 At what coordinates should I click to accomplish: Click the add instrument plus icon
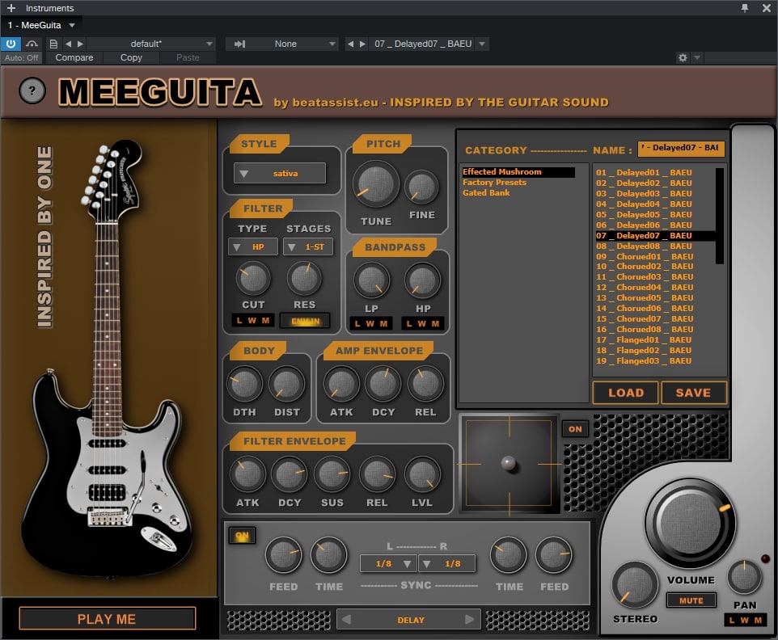[x=11, y=8]
